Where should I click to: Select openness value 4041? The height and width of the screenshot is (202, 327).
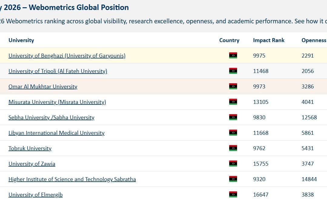coord(308,102)
